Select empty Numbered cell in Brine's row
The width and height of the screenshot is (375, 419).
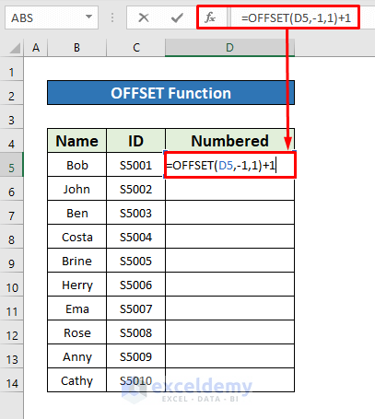coord(229,261)
